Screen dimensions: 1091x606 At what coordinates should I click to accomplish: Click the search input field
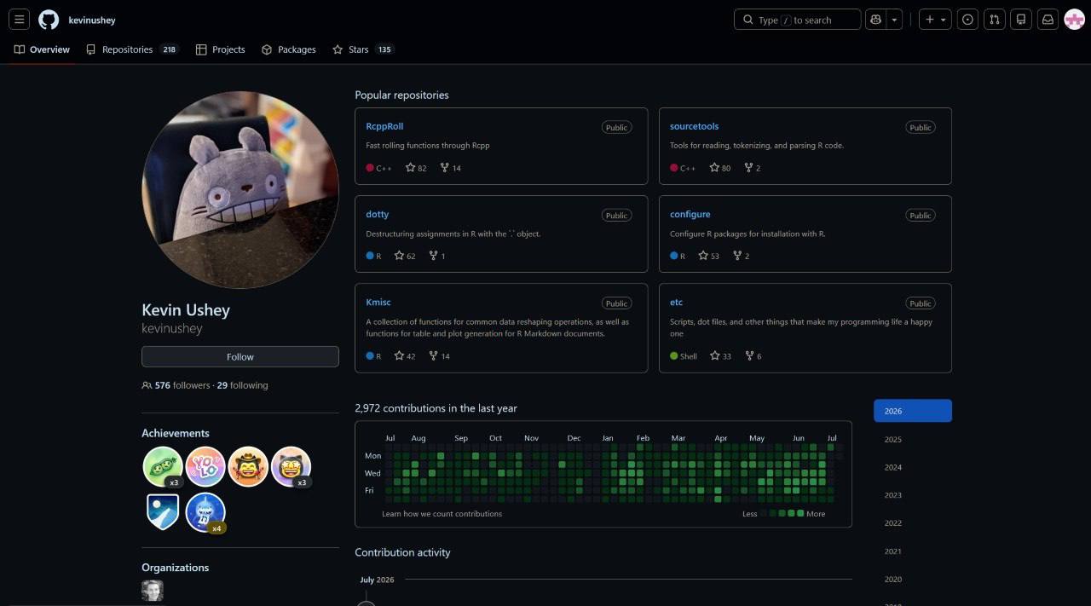[797, 20]
